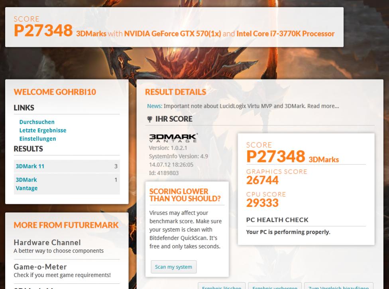Click WELCOME GOHRBI10 heading
Image resolution: width=389 pixels, height=289 pixels.
coord(55,92)
